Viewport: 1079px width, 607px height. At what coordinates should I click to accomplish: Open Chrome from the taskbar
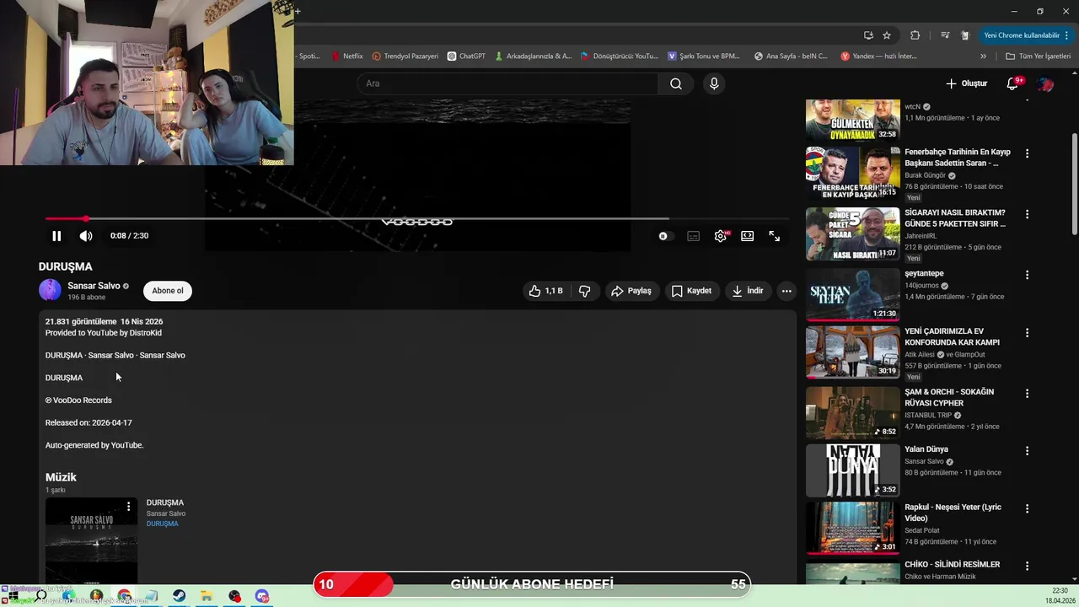124,596
